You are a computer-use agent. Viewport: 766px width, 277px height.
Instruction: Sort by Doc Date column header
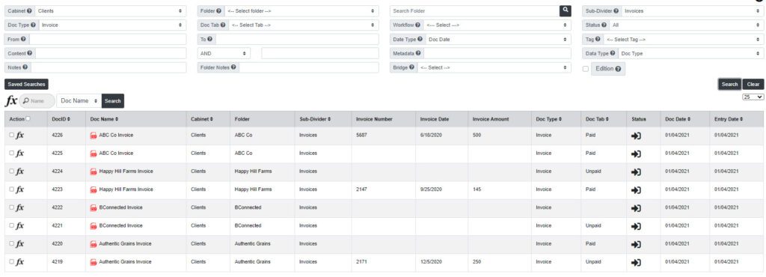tap(678, 119)
